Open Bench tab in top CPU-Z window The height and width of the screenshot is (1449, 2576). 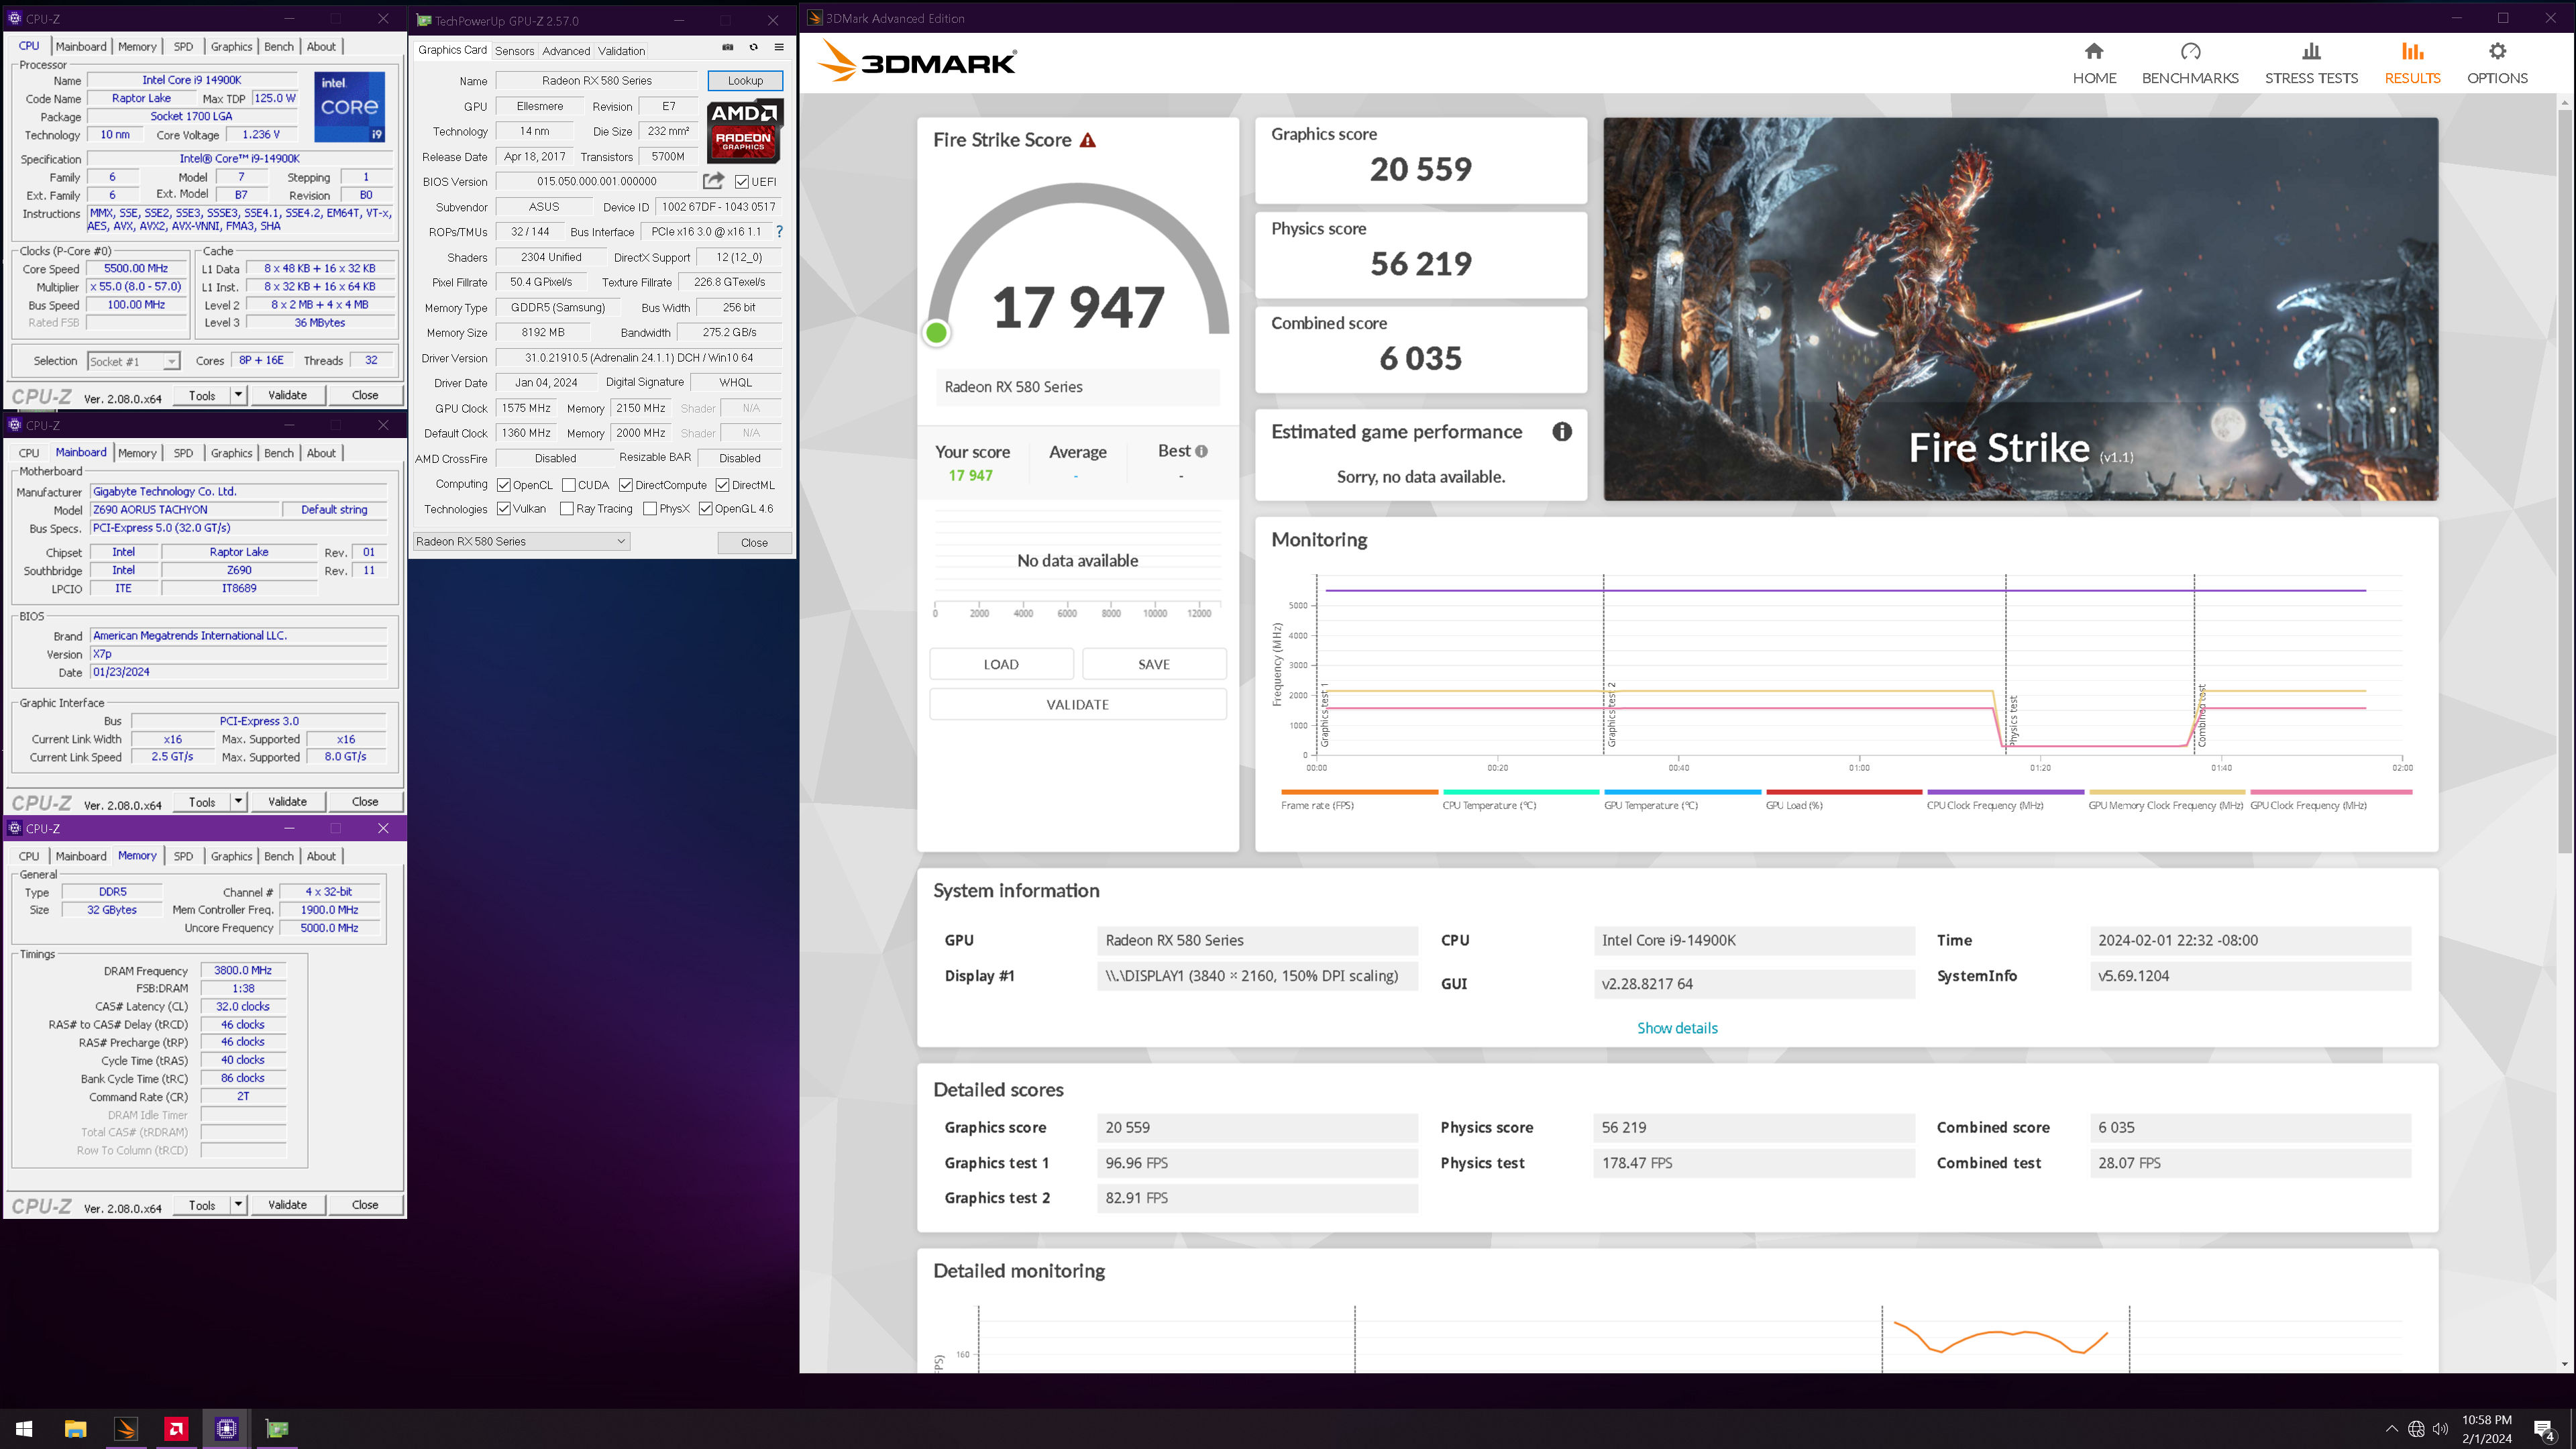coord(279,46)
